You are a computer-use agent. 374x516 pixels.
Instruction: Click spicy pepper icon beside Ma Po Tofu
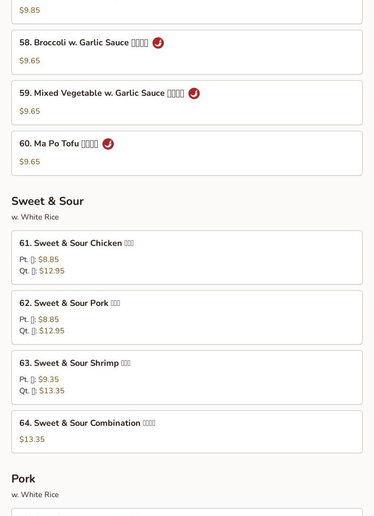pyautogui.click(x=108, y=144)
